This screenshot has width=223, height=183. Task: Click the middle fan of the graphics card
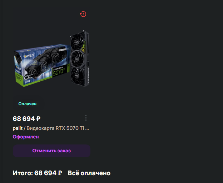(77, 59)
